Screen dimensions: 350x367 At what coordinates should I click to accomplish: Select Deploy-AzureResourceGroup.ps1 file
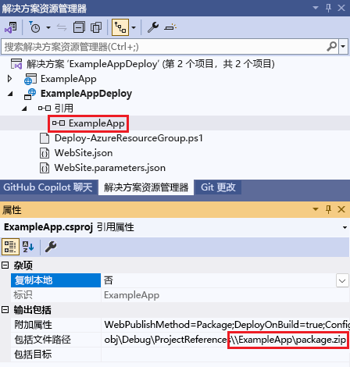tap(129, 138)
